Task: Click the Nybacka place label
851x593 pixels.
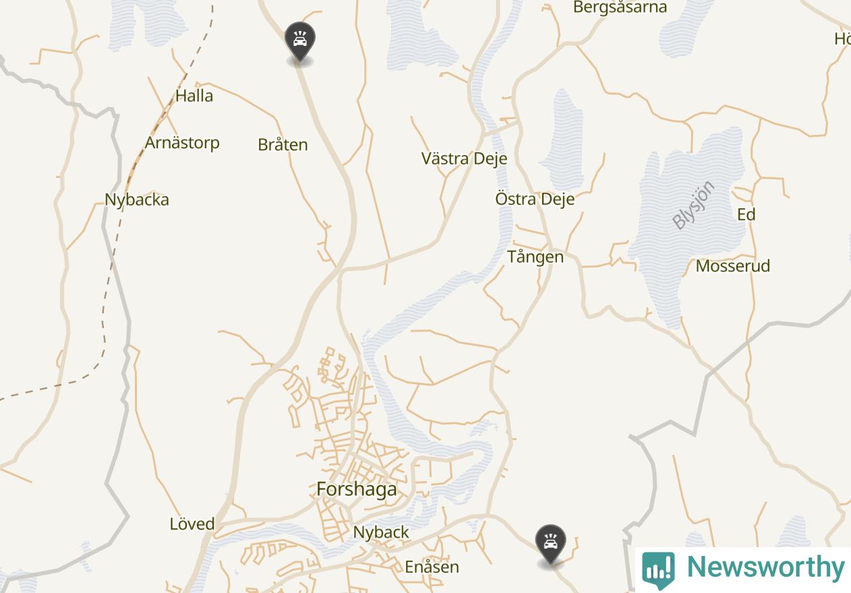Action: (x=137, y=200)
